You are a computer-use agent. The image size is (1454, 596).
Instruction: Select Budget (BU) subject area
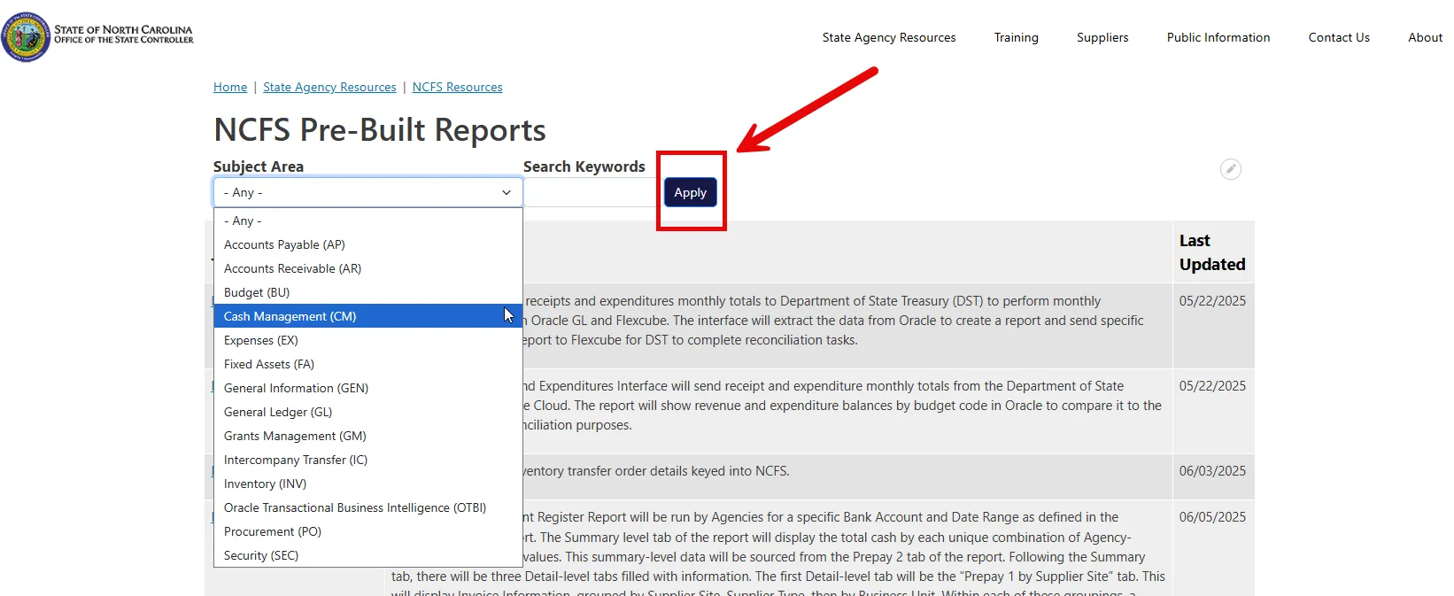(257, 292)
